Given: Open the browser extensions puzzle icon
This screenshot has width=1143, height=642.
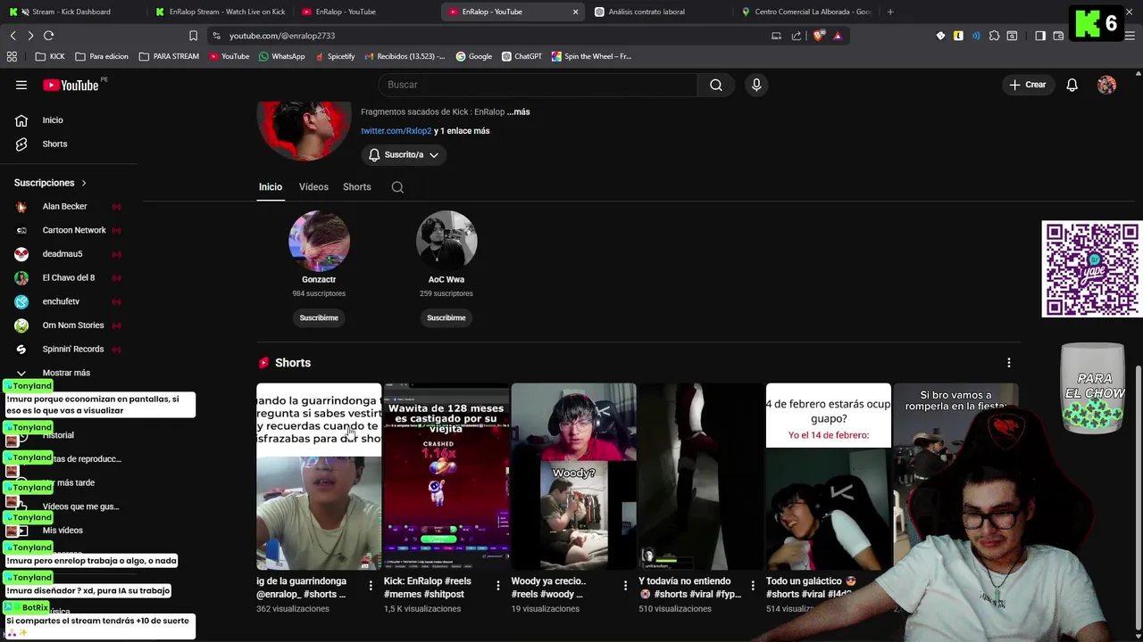Looking at the screenshot, I should coord(994,36).
